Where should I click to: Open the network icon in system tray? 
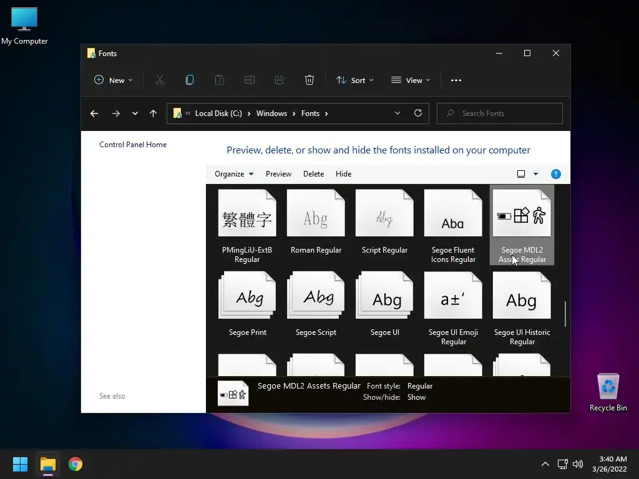click(563, 464)
